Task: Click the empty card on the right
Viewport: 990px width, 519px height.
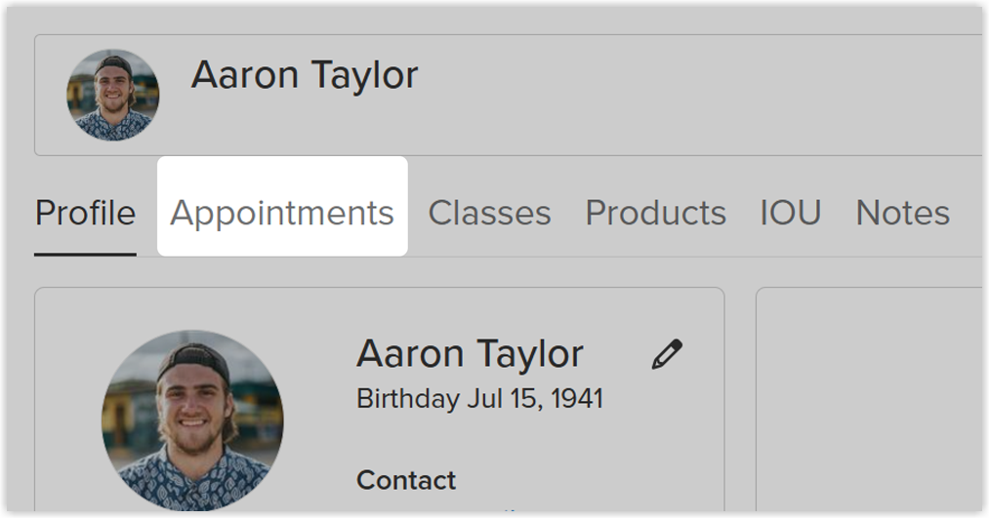Action: (x=869, y=400)
